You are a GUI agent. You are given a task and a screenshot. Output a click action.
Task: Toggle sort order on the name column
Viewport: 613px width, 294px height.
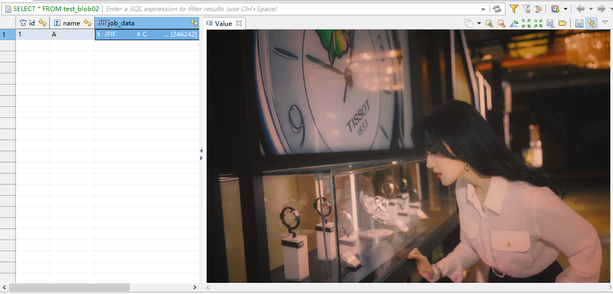click(x=88, y=23)
